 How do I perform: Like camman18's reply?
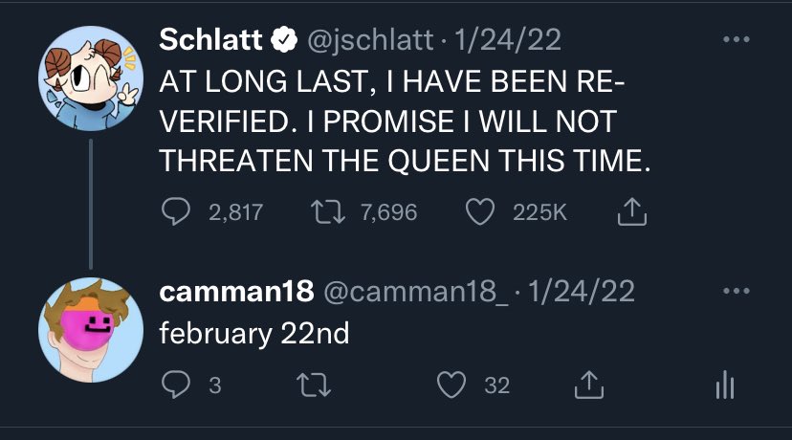(451, 385)
